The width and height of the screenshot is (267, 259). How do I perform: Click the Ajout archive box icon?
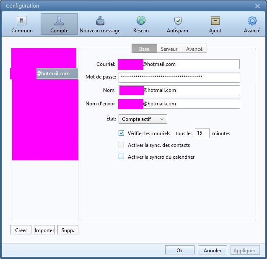(215, 24)
